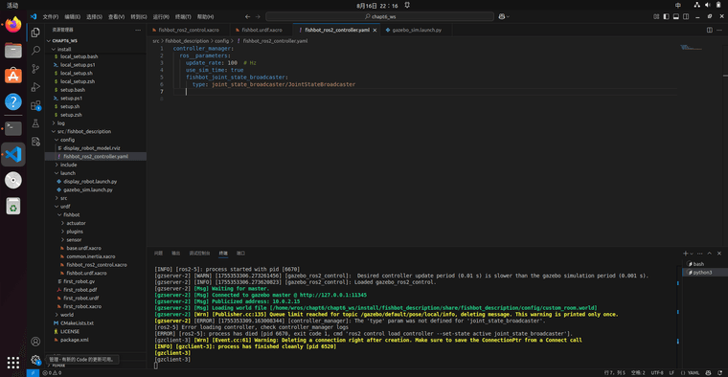Open the Search view in activity bar
Viewport: 728px width, 377px height.
35,50
